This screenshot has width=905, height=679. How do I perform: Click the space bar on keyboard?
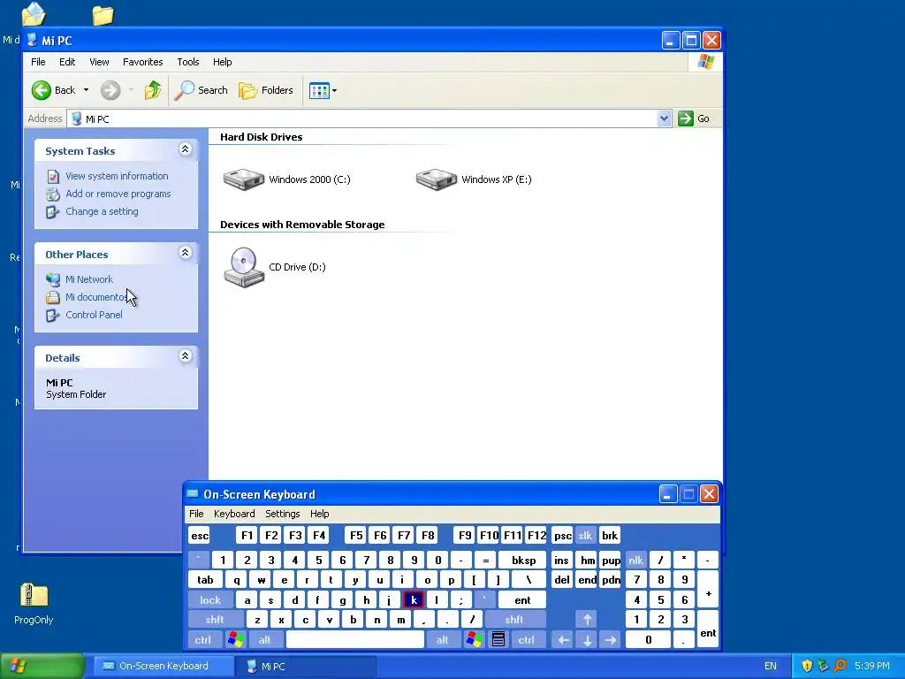(x=355, y=640)
